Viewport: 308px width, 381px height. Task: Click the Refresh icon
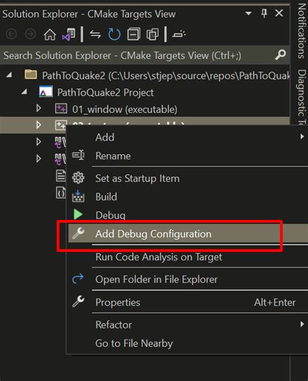[x=114, y=34]
